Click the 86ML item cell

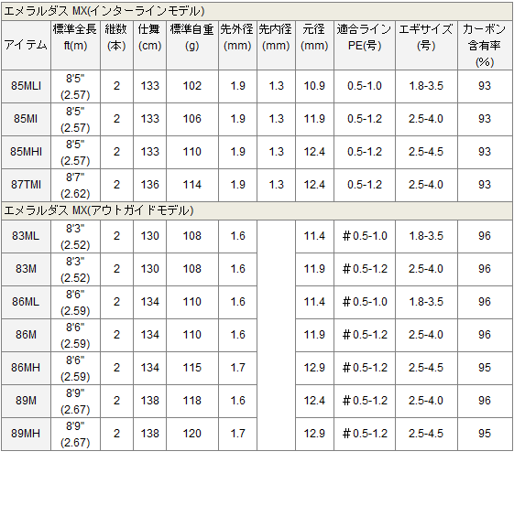point(26,302)
